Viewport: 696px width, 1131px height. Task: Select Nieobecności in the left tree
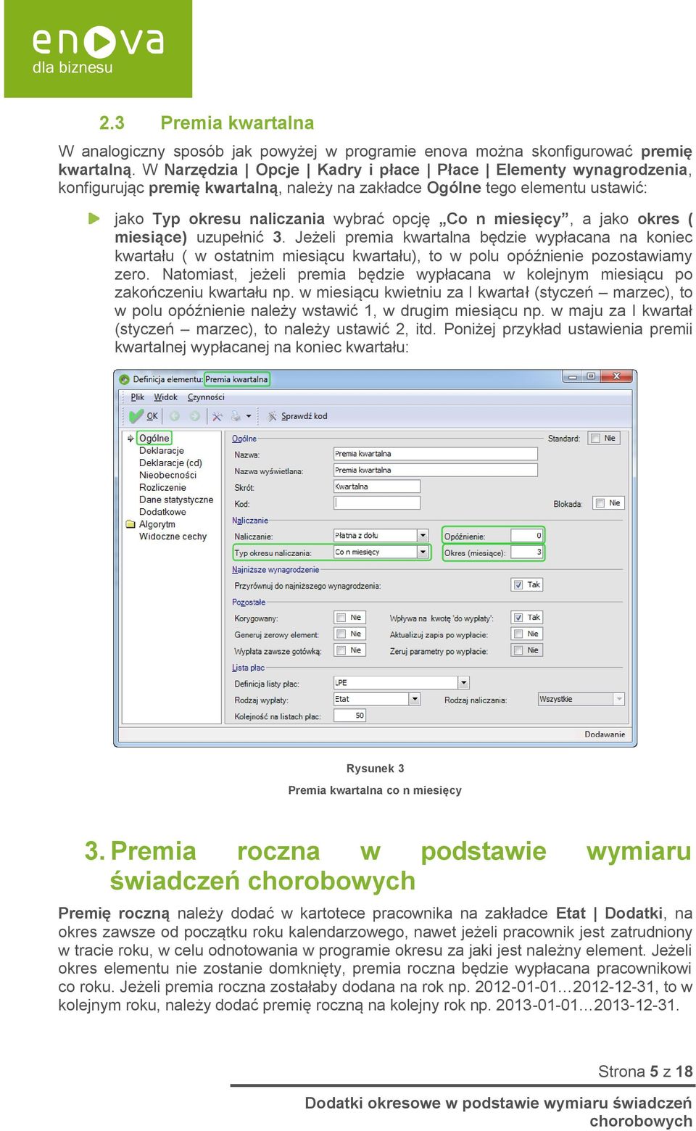click(x=167, y=476)
